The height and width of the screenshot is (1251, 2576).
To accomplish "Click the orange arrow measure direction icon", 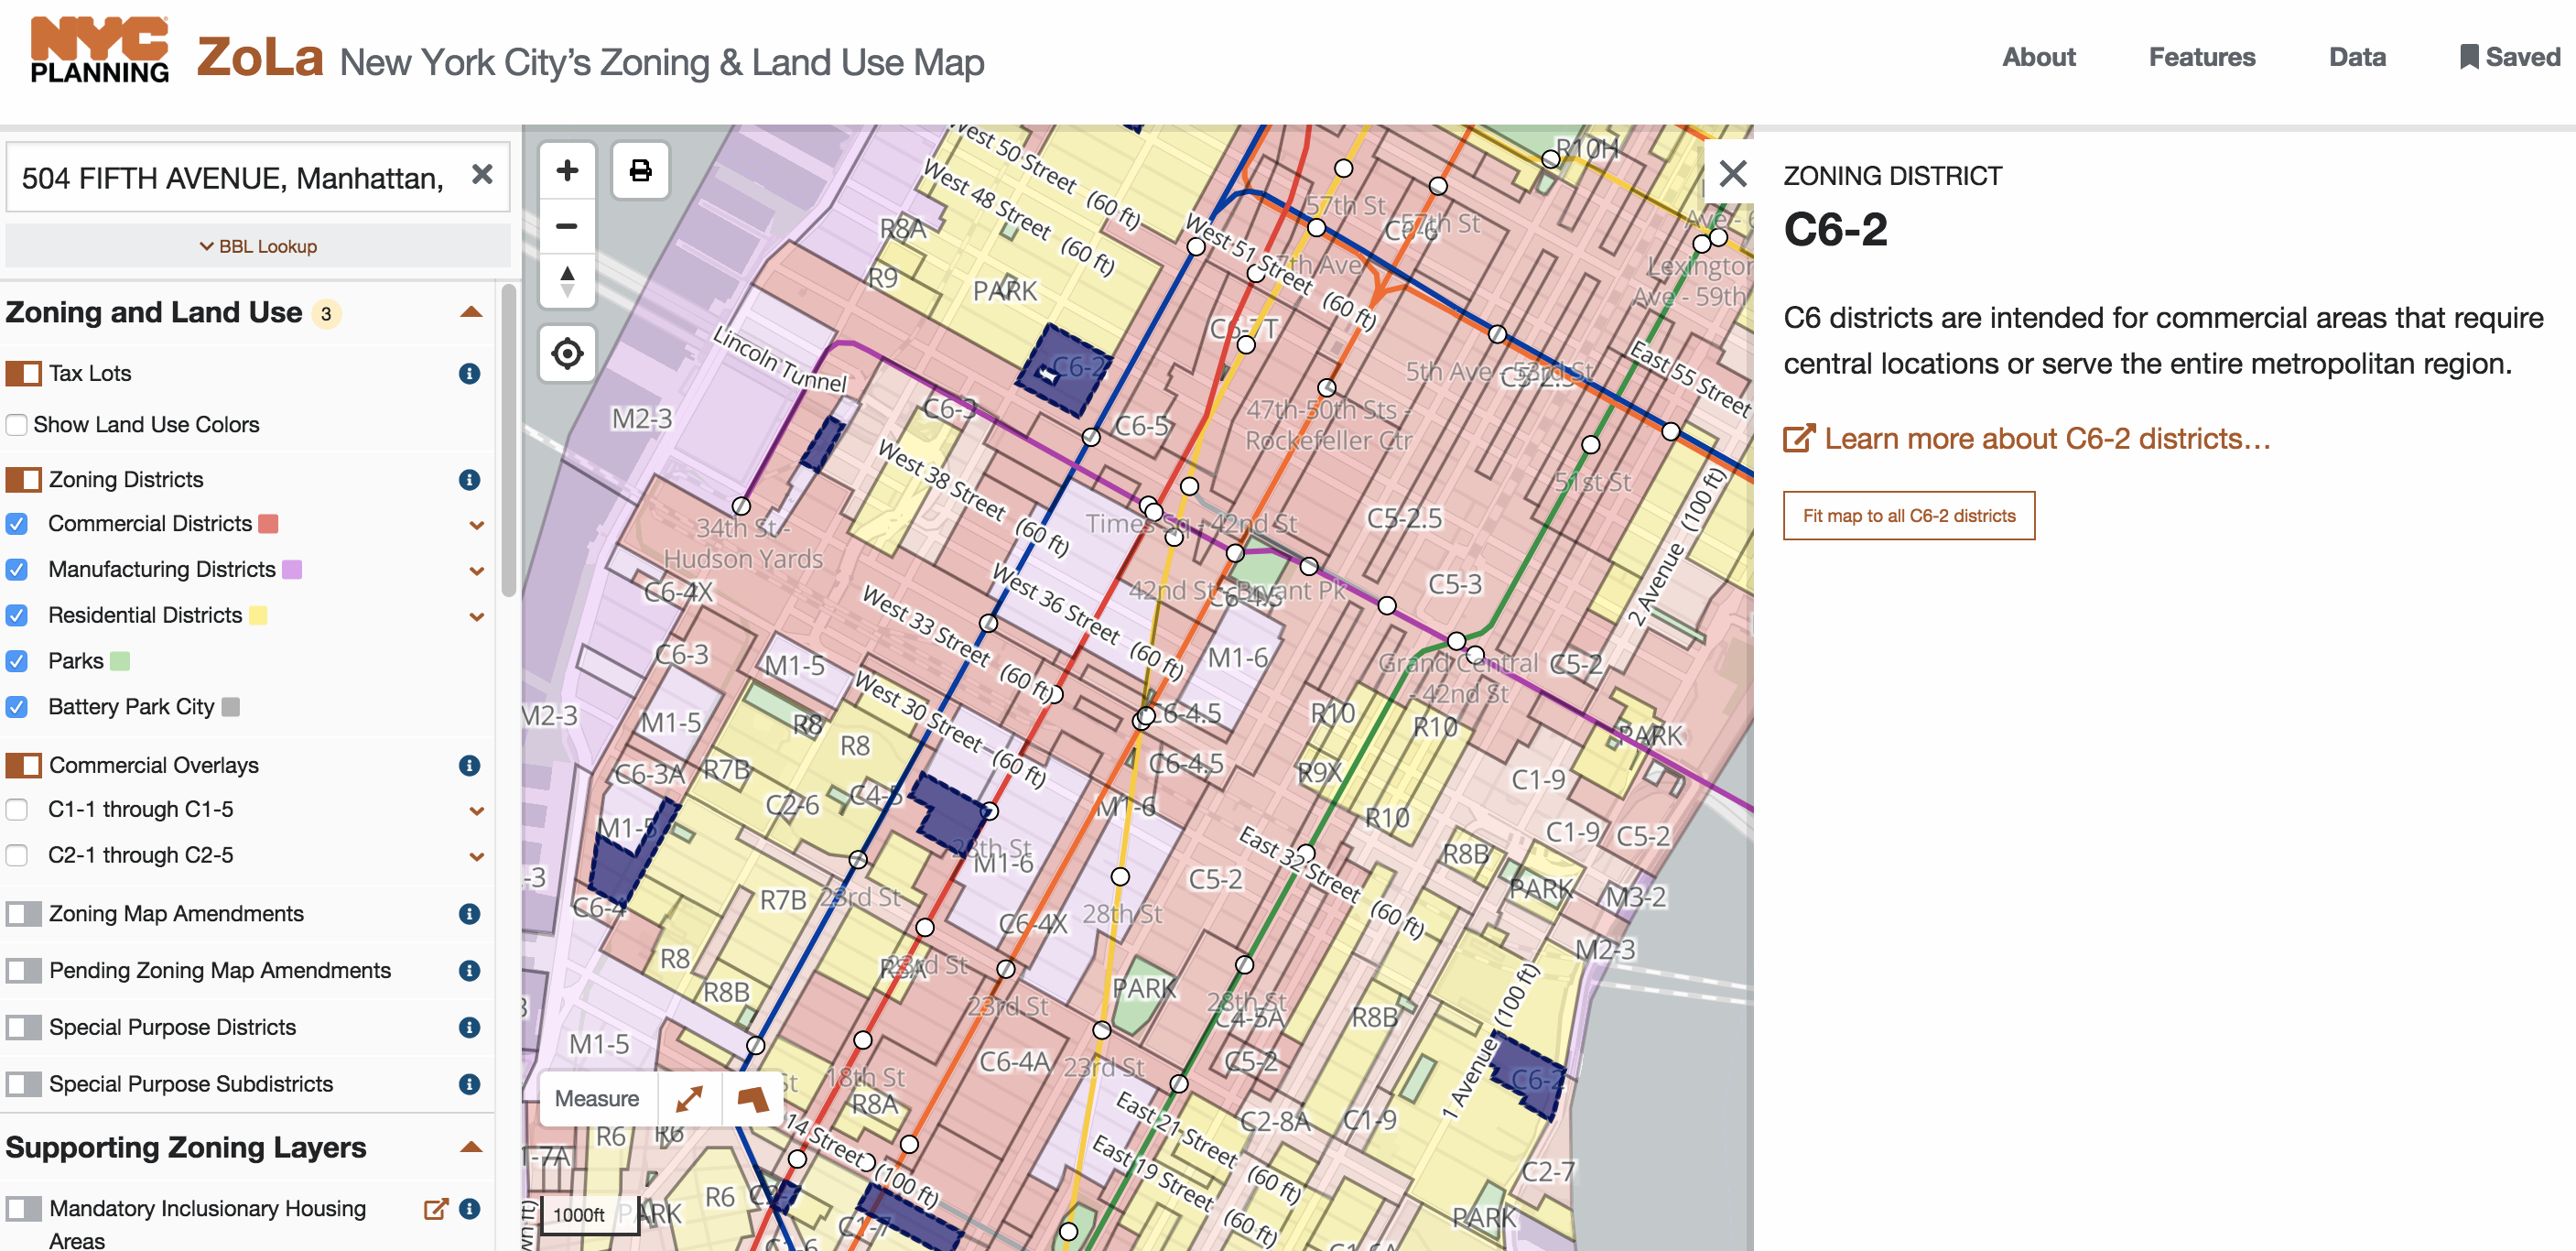I will pos(690,1096).
